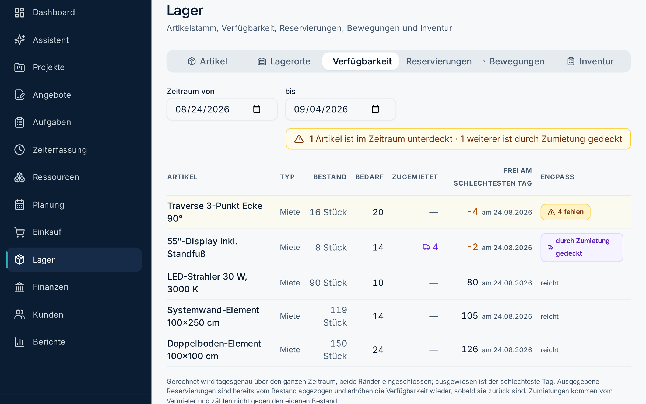646x404 pixels.
Task: Click the Finanzen bank icon
Action: [19, 287]
